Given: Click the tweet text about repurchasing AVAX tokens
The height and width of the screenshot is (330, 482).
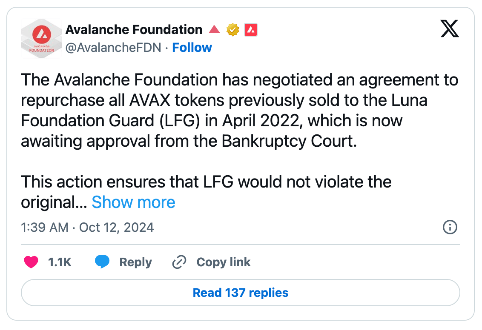Looking at the screenshot, I should [x=238, y=111].
